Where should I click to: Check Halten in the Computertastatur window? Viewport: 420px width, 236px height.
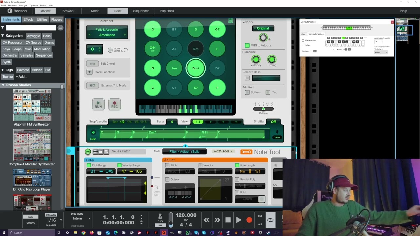click(x=303, y=45)
